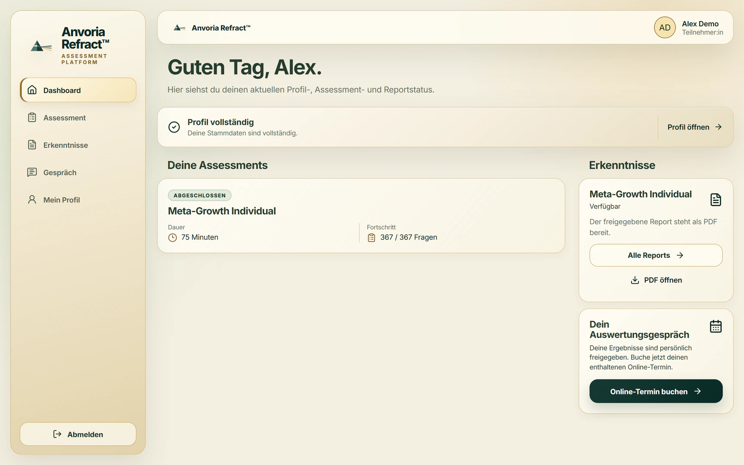Click the clock icon beside 75 Minuten
This screenshot has width=744, height=465.
click(x=172, y=238)
